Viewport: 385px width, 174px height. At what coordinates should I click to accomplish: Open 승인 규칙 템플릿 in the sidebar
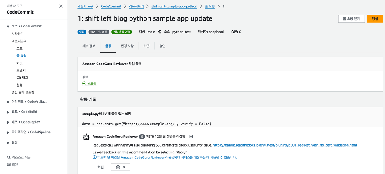[x=23, y=92]
